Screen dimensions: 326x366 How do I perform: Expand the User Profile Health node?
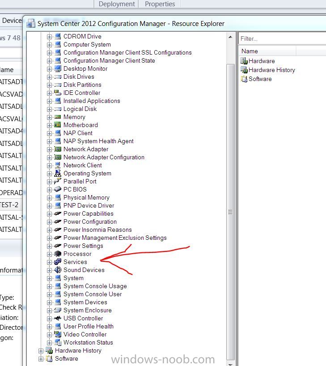click(x=49, y=327)
